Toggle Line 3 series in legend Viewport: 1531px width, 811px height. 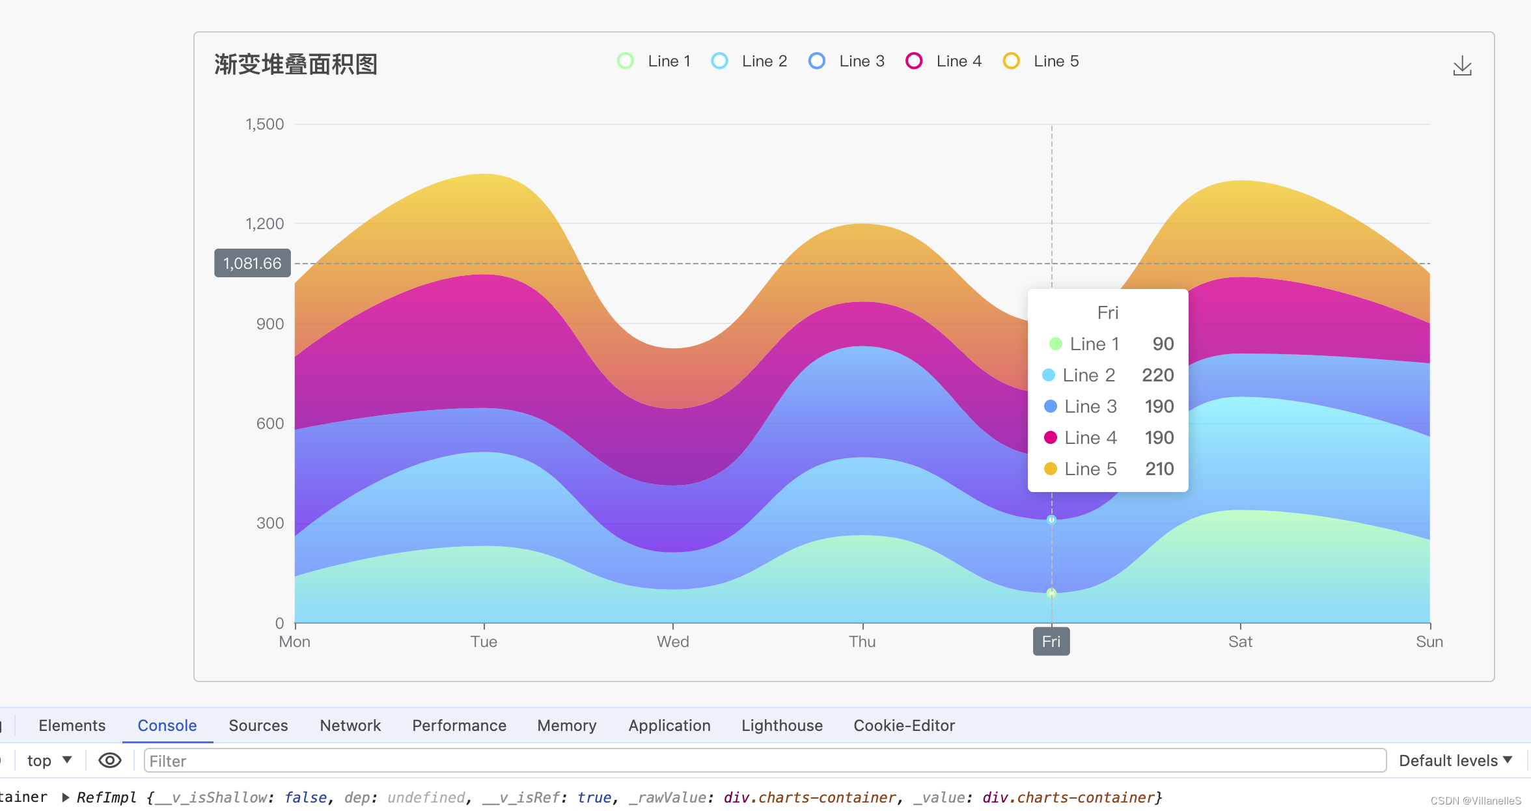[846, 61]
